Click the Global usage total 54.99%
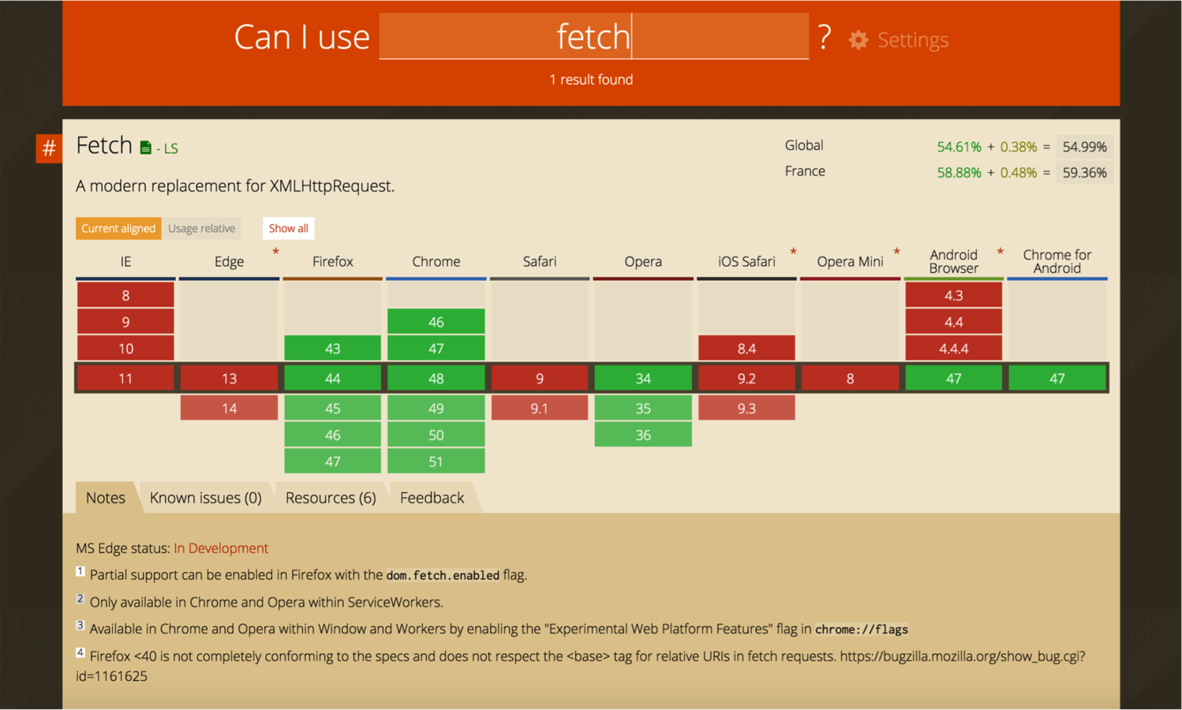Image resolution: width=1182 pixels, height=710 pixels. point(1084,147)
